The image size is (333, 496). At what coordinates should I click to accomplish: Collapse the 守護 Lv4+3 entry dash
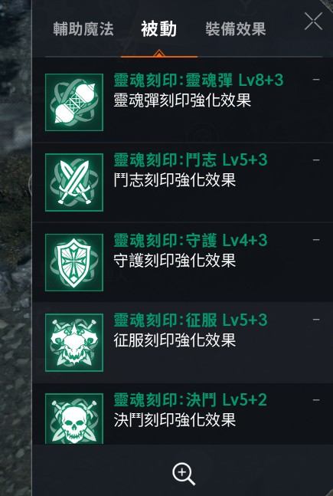(x=316, y=240)
